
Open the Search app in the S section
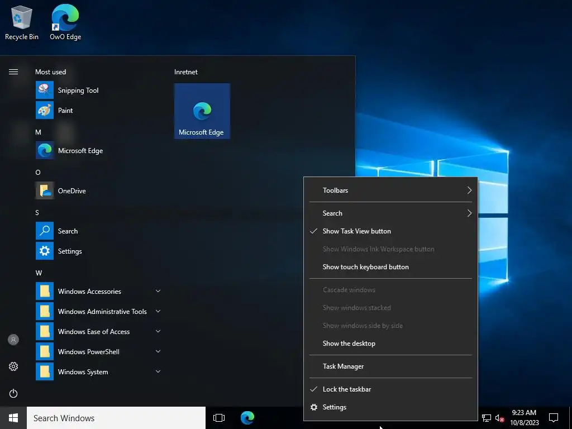(x=98, y=231)
